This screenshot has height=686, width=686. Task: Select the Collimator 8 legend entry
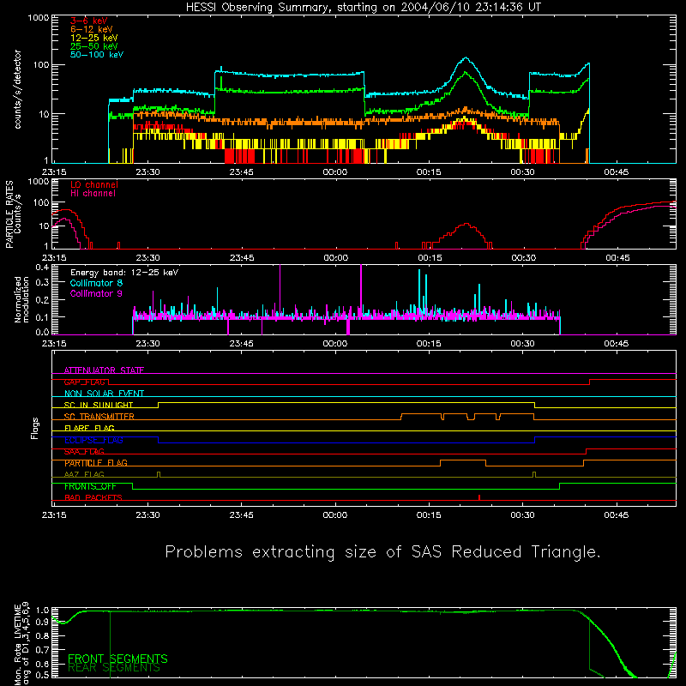click(x=96, y=283)
